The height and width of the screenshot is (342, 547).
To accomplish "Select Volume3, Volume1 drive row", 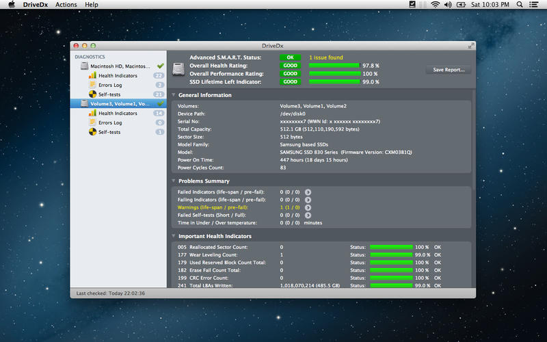I will pyautogui.click(x=118, y=104).
